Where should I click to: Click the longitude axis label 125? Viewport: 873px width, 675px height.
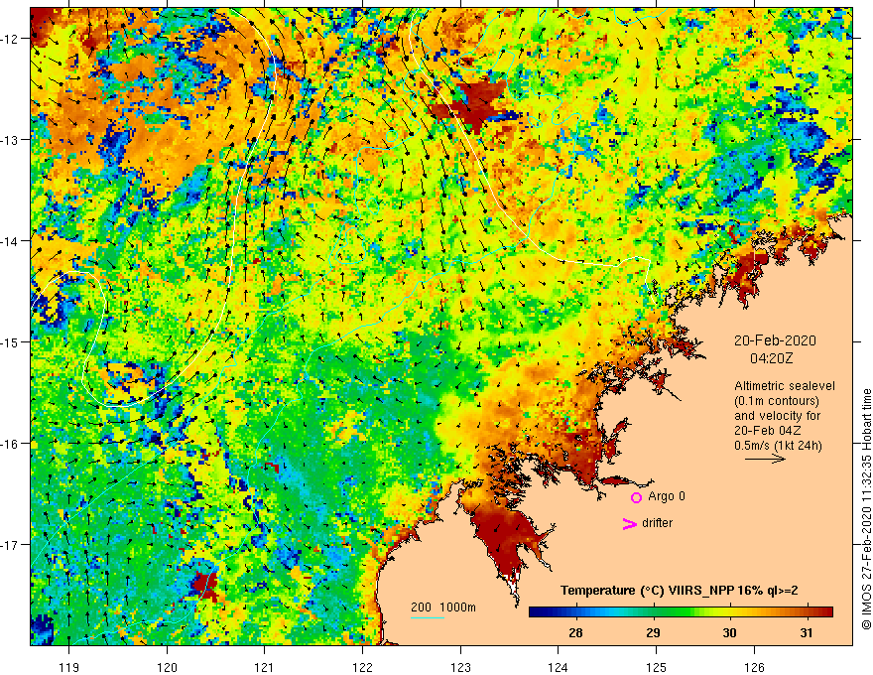pos(656,667)
